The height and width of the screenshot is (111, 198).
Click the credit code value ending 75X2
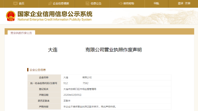tap(76, 83)
